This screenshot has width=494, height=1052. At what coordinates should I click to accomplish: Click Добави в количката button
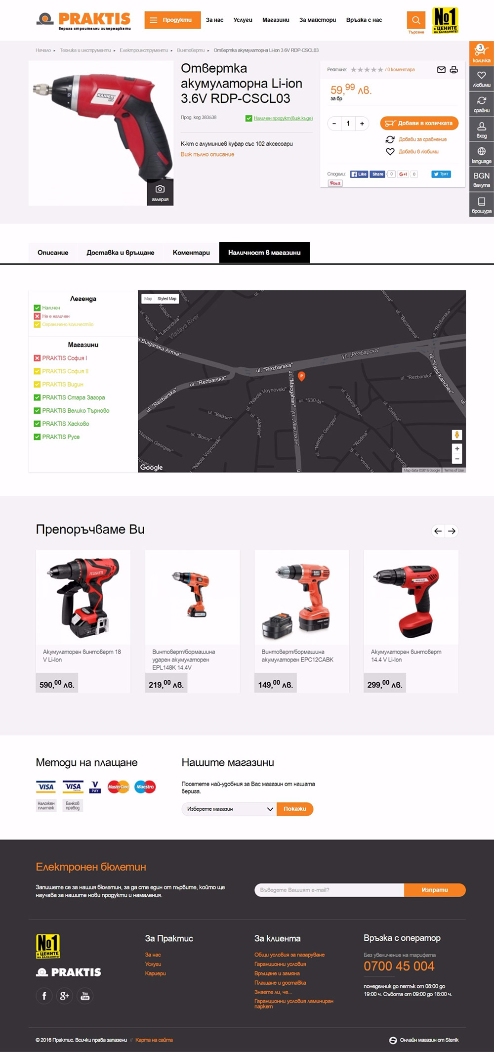point(419,123)
